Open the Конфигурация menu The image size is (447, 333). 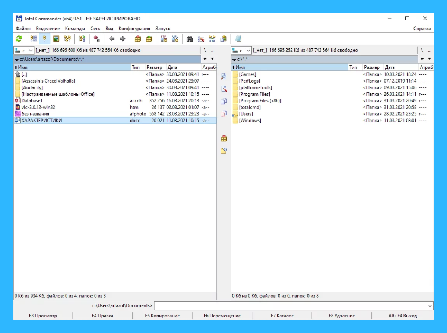coord(134,29)
